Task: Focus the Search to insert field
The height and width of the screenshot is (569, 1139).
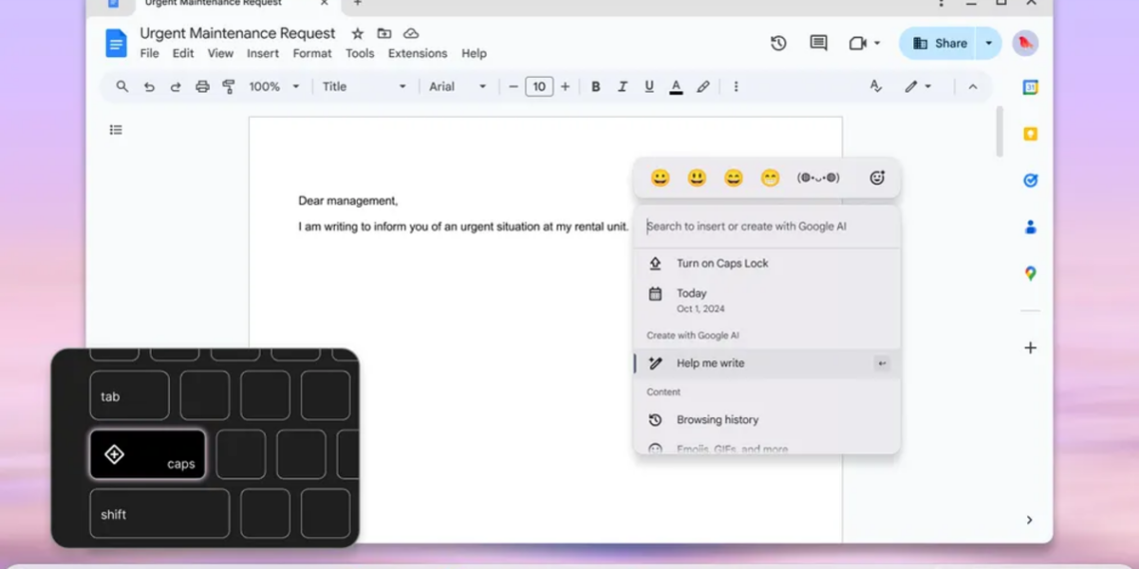Action: pos(767,227)
